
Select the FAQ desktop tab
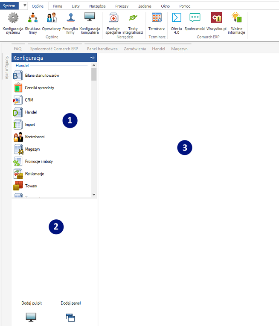[17, 49]
